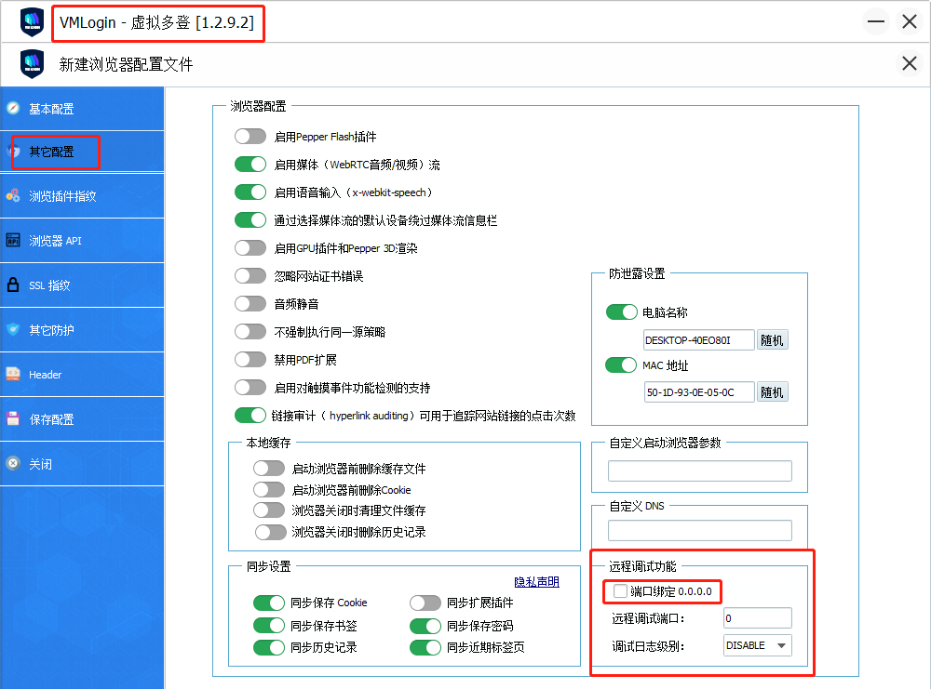Click the SSL 指纹 lock icon
Viewport: 931px width, 689px height.
click(x=13, y=285)
